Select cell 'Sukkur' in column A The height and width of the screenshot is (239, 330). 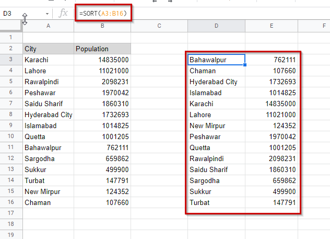coord(48,169)
